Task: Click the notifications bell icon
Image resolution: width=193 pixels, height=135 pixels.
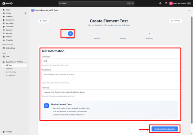Action: click(165, 3)
